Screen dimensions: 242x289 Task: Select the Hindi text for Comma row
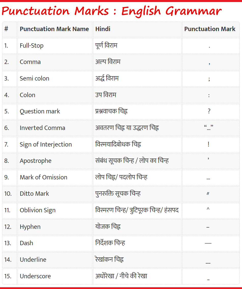click(x=108, y=62)
